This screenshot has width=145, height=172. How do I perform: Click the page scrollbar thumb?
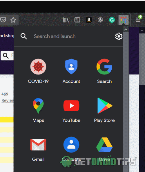coord(142,59)
